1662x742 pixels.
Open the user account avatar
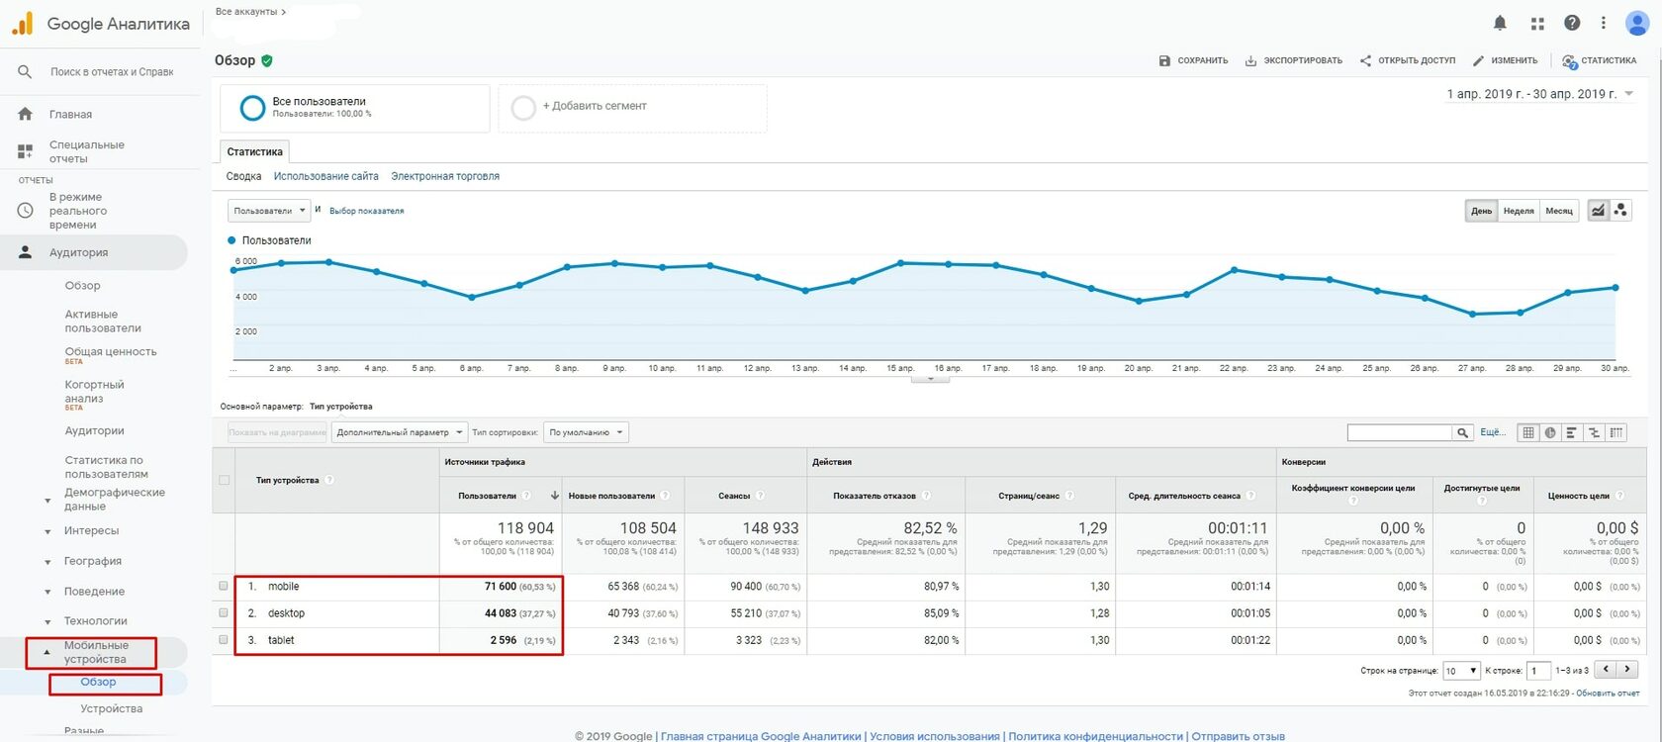click(x=1637, y=23)
